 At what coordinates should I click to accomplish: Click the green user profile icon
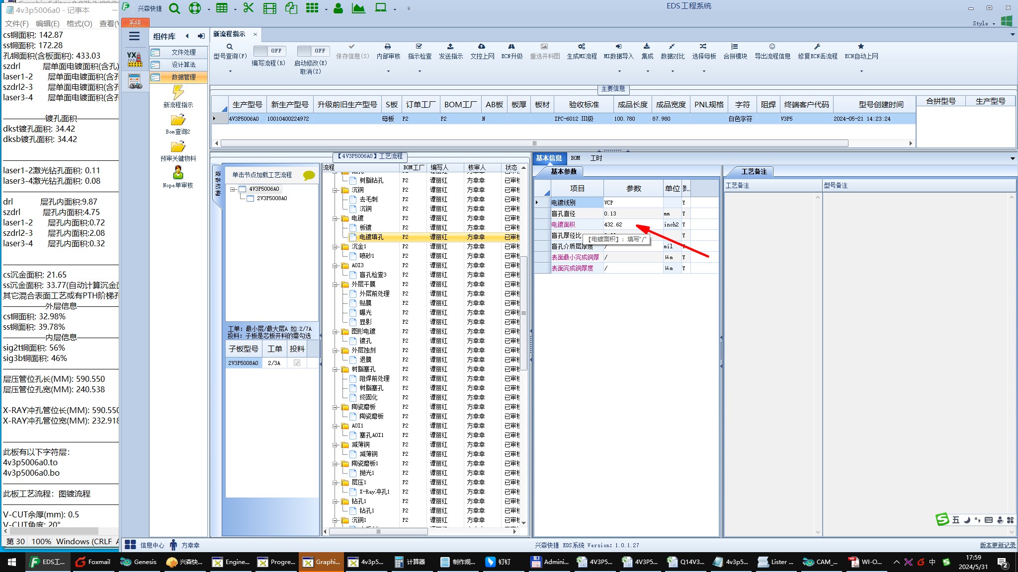point(338,8)
